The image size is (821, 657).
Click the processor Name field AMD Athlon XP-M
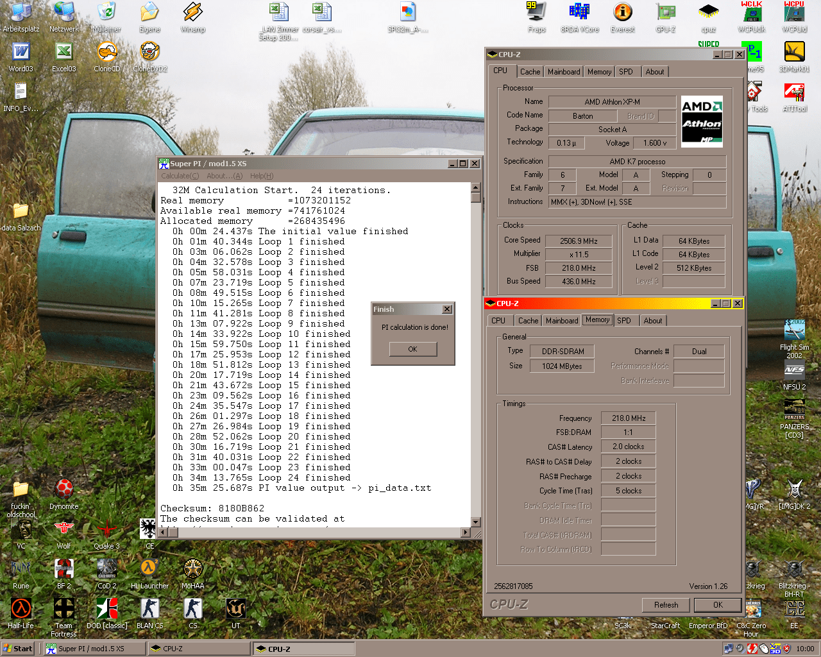click(x=612, y=102)
